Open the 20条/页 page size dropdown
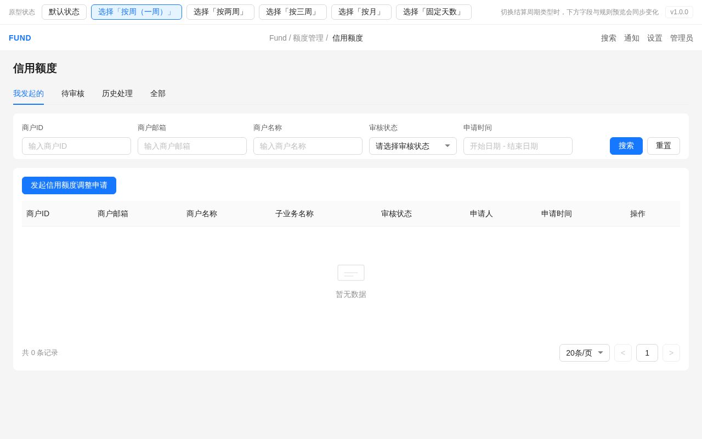702x439 pixels. click(x=585, y=353)
